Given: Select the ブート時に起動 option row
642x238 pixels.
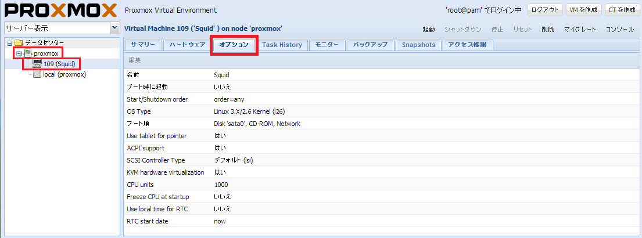Looking at the screenshot, I should 290,86.
